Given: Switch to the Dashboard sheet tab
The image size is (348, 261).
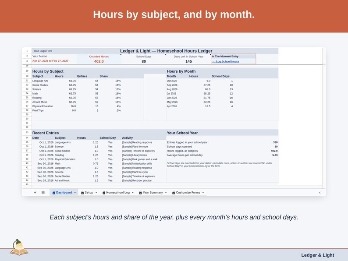Looking at the screenshot, I should point(64,193).
